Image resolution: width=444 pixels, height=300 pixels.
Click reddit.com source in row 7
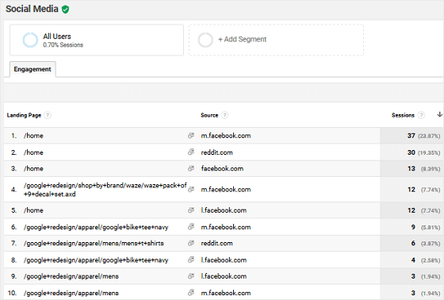click(216, 243)
